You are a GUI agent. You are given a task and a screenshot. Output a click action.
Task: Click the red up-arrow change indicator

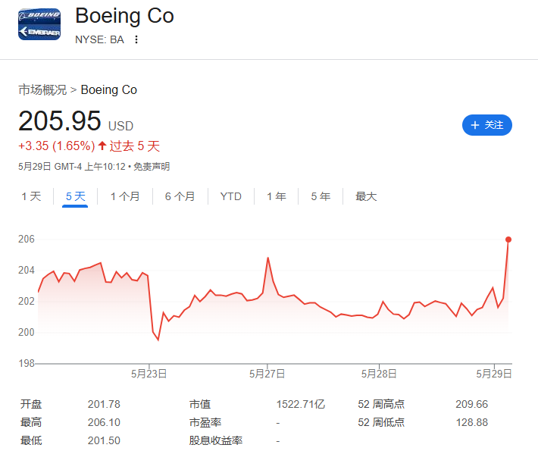click(x=102, y=146)
